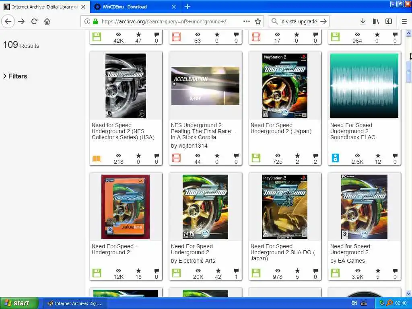Click movie film icon on Stock Corolla card
Image resolution: width=412 pixels, height=309 pixels.
[176, 158]
